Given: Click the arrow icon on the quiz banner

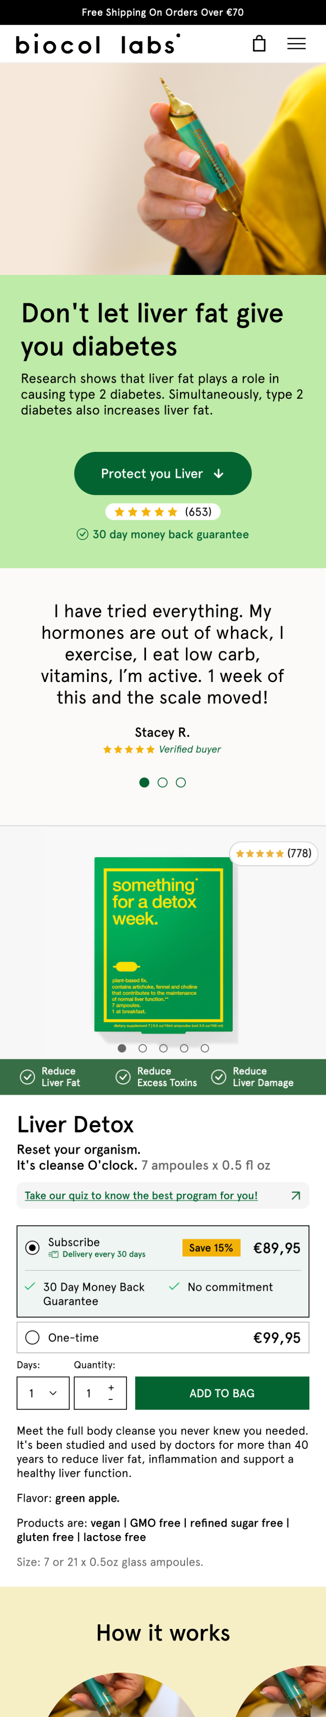Looking at the screenshot, I should (x=295, y=1195).
